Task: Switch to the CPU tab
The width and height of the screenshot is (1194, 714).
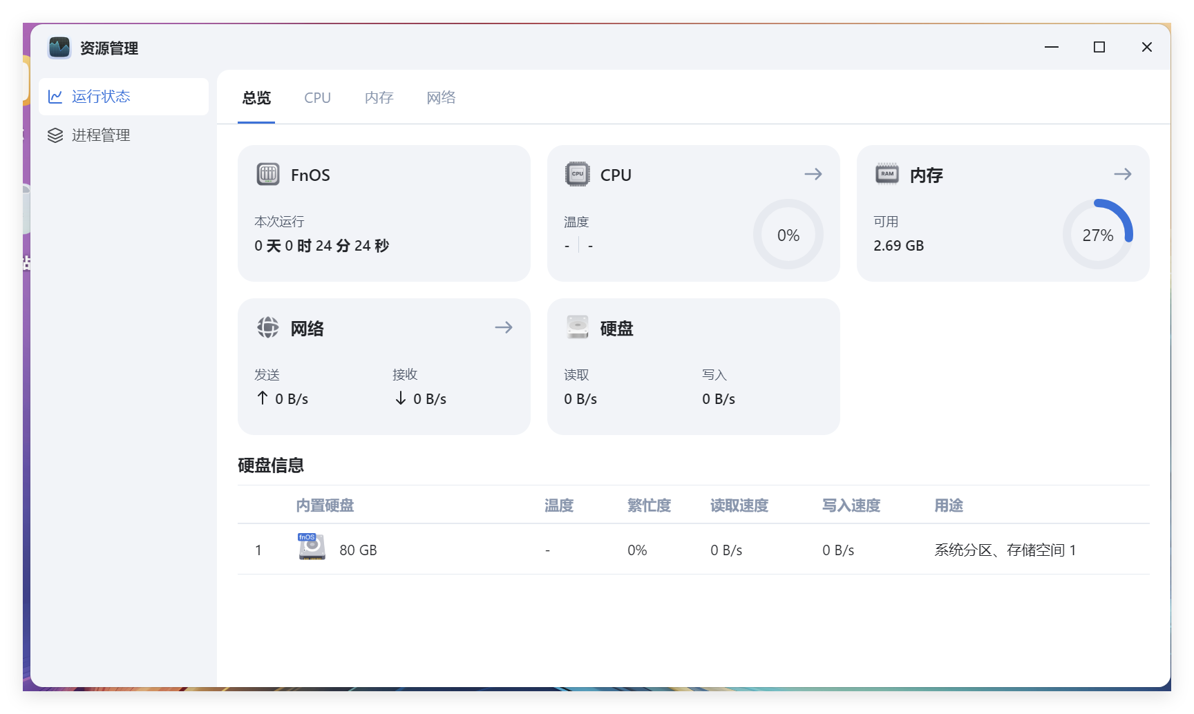Action: (x=318, y=98)
